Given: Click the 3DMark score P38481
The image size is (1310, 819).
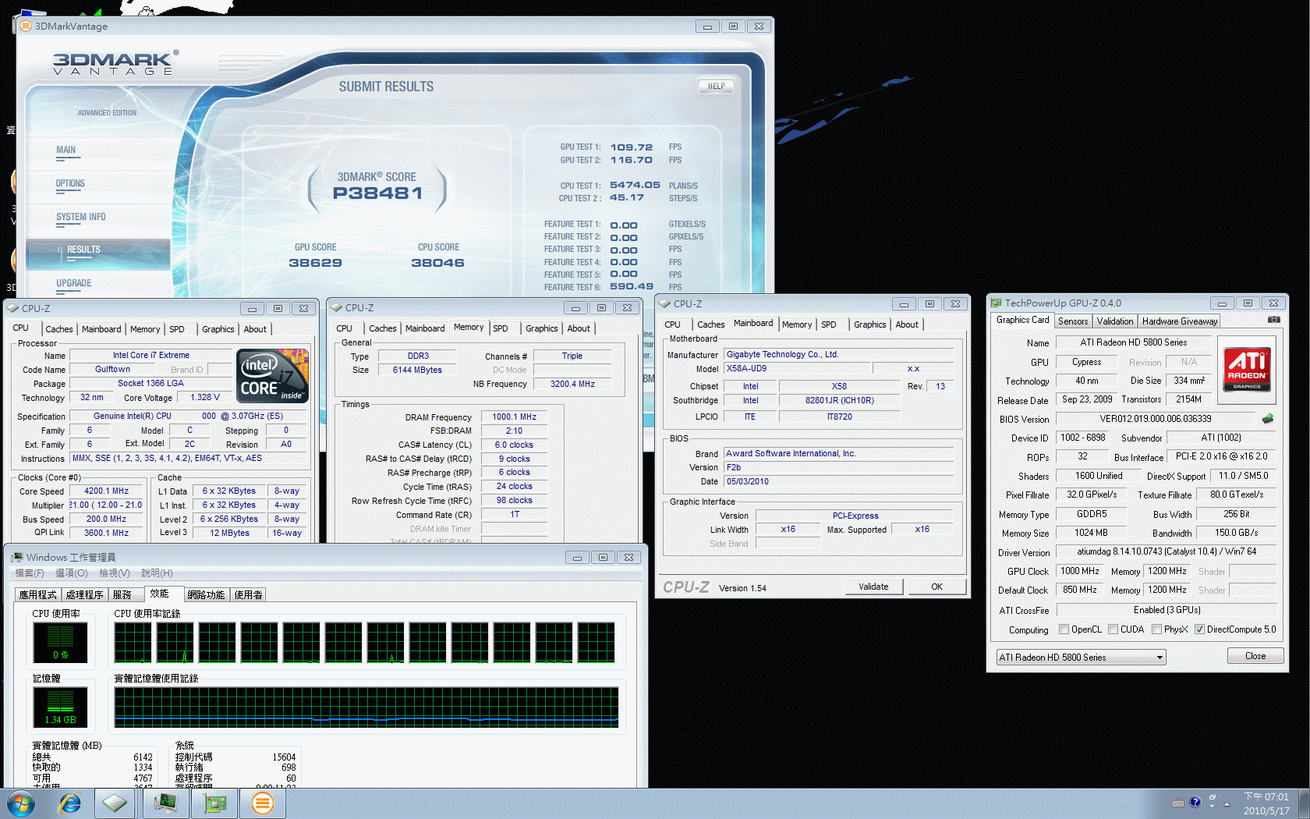Looking at the screenshot, I should coord(377,193).
